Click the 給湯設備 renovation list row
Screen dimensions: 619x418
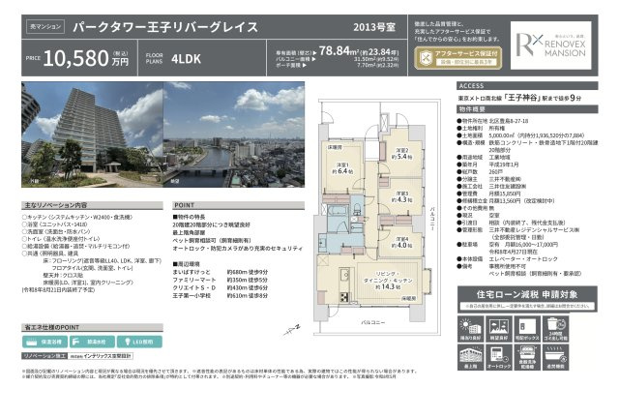tap(75, 246)
